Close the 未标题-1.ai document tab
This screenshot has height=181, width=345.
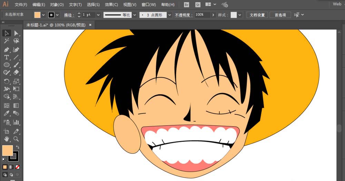[x=90, y=25]
